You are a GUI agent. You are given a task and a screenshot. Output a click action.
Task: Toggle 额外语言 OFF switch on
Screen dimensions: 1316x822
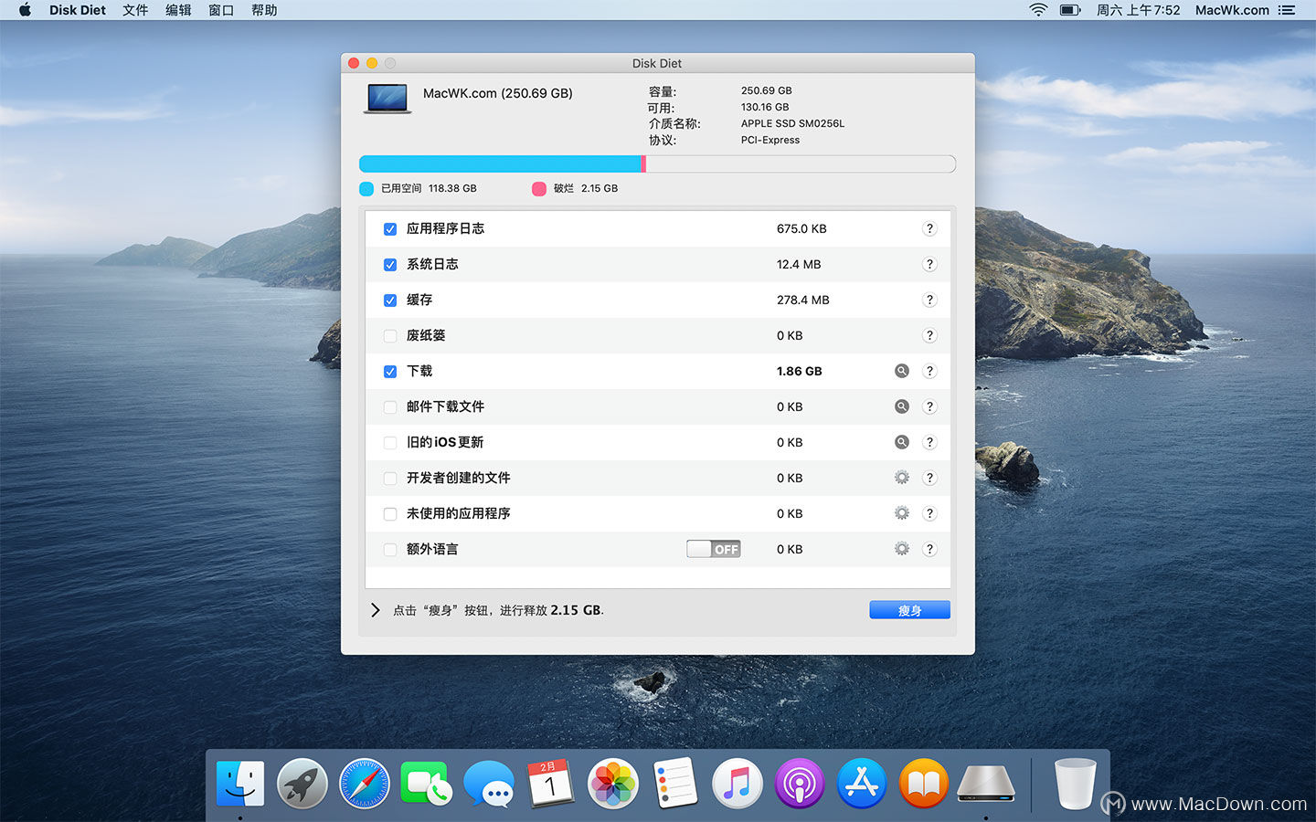click(714, 549)
